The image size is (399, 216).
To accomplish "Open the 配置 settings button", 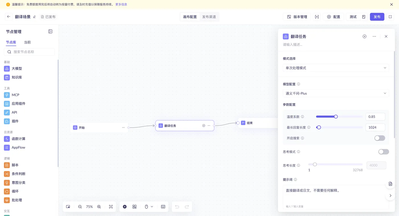I will pyautogui.click(x=333, y=17).
